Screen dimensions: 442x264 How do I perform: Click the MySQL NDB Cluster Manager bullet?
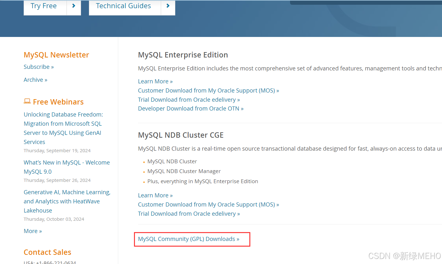pyautogui.click(x=184, y=171)
